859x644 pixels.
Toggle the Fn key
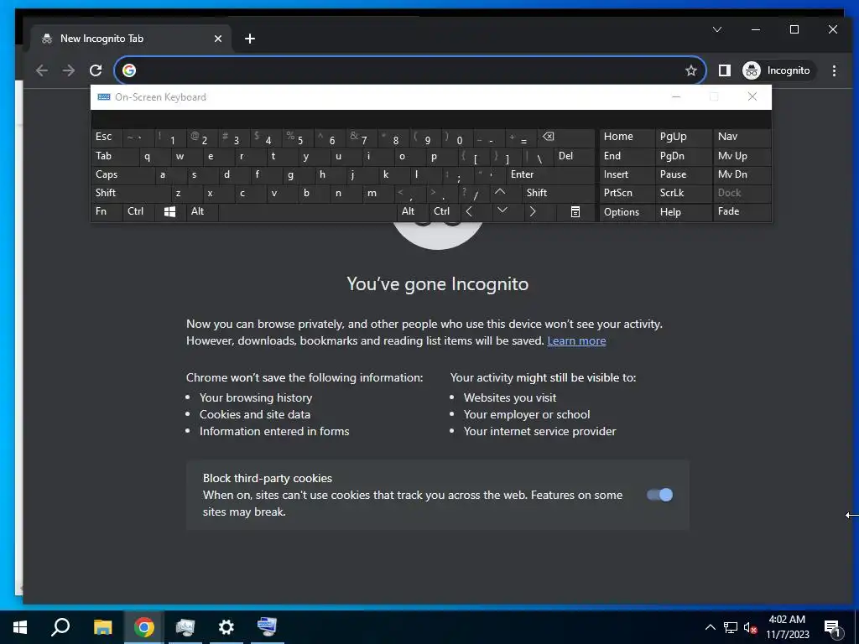pos(107,211)
